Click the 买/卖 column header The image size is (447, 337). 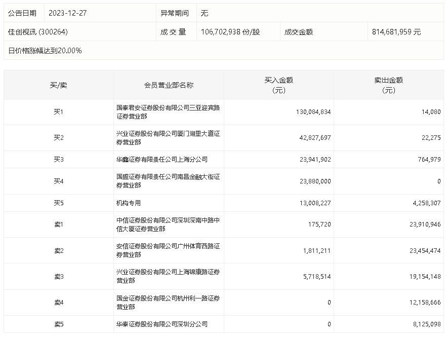(x=58, y=85)
